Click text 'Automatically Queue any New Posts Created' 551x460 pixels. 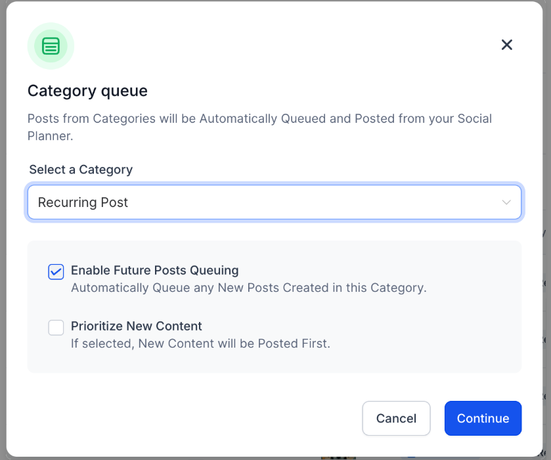(202, 288)
